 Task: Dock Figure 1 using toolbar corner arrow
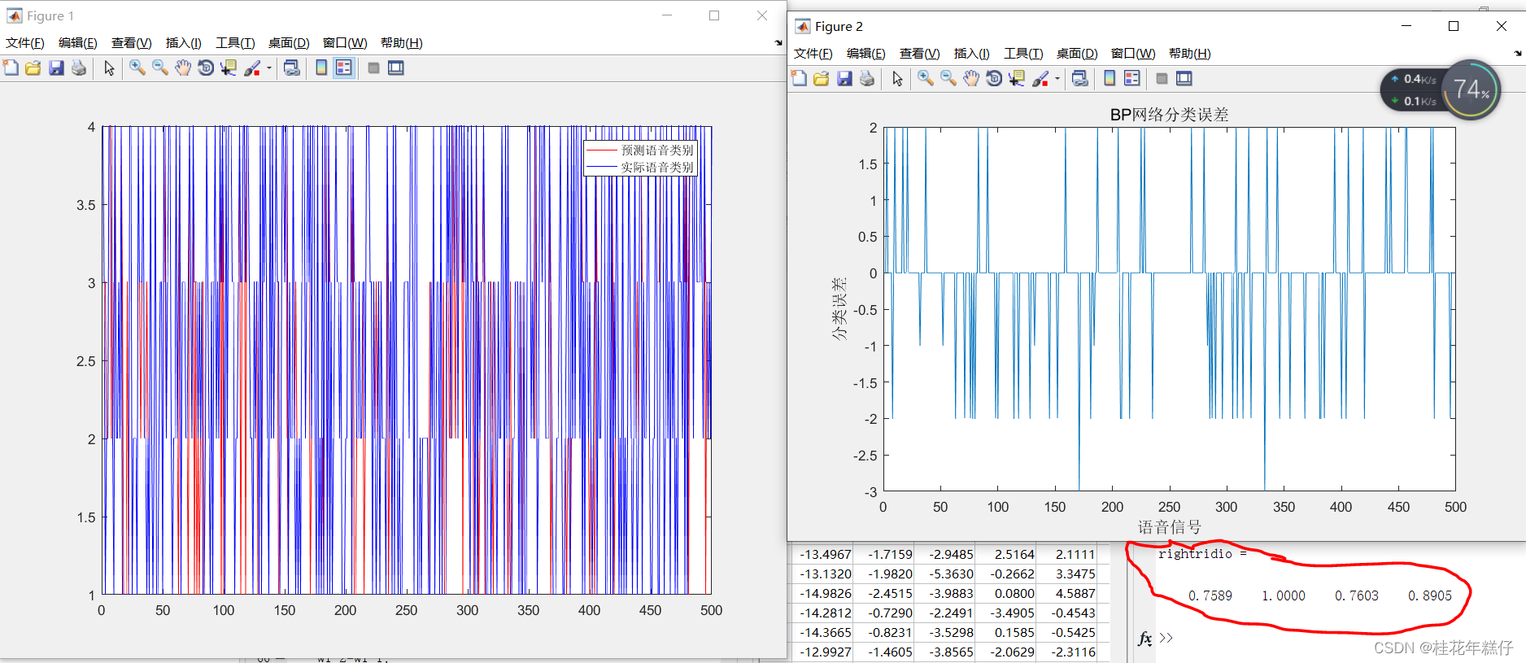pos(778,42)
